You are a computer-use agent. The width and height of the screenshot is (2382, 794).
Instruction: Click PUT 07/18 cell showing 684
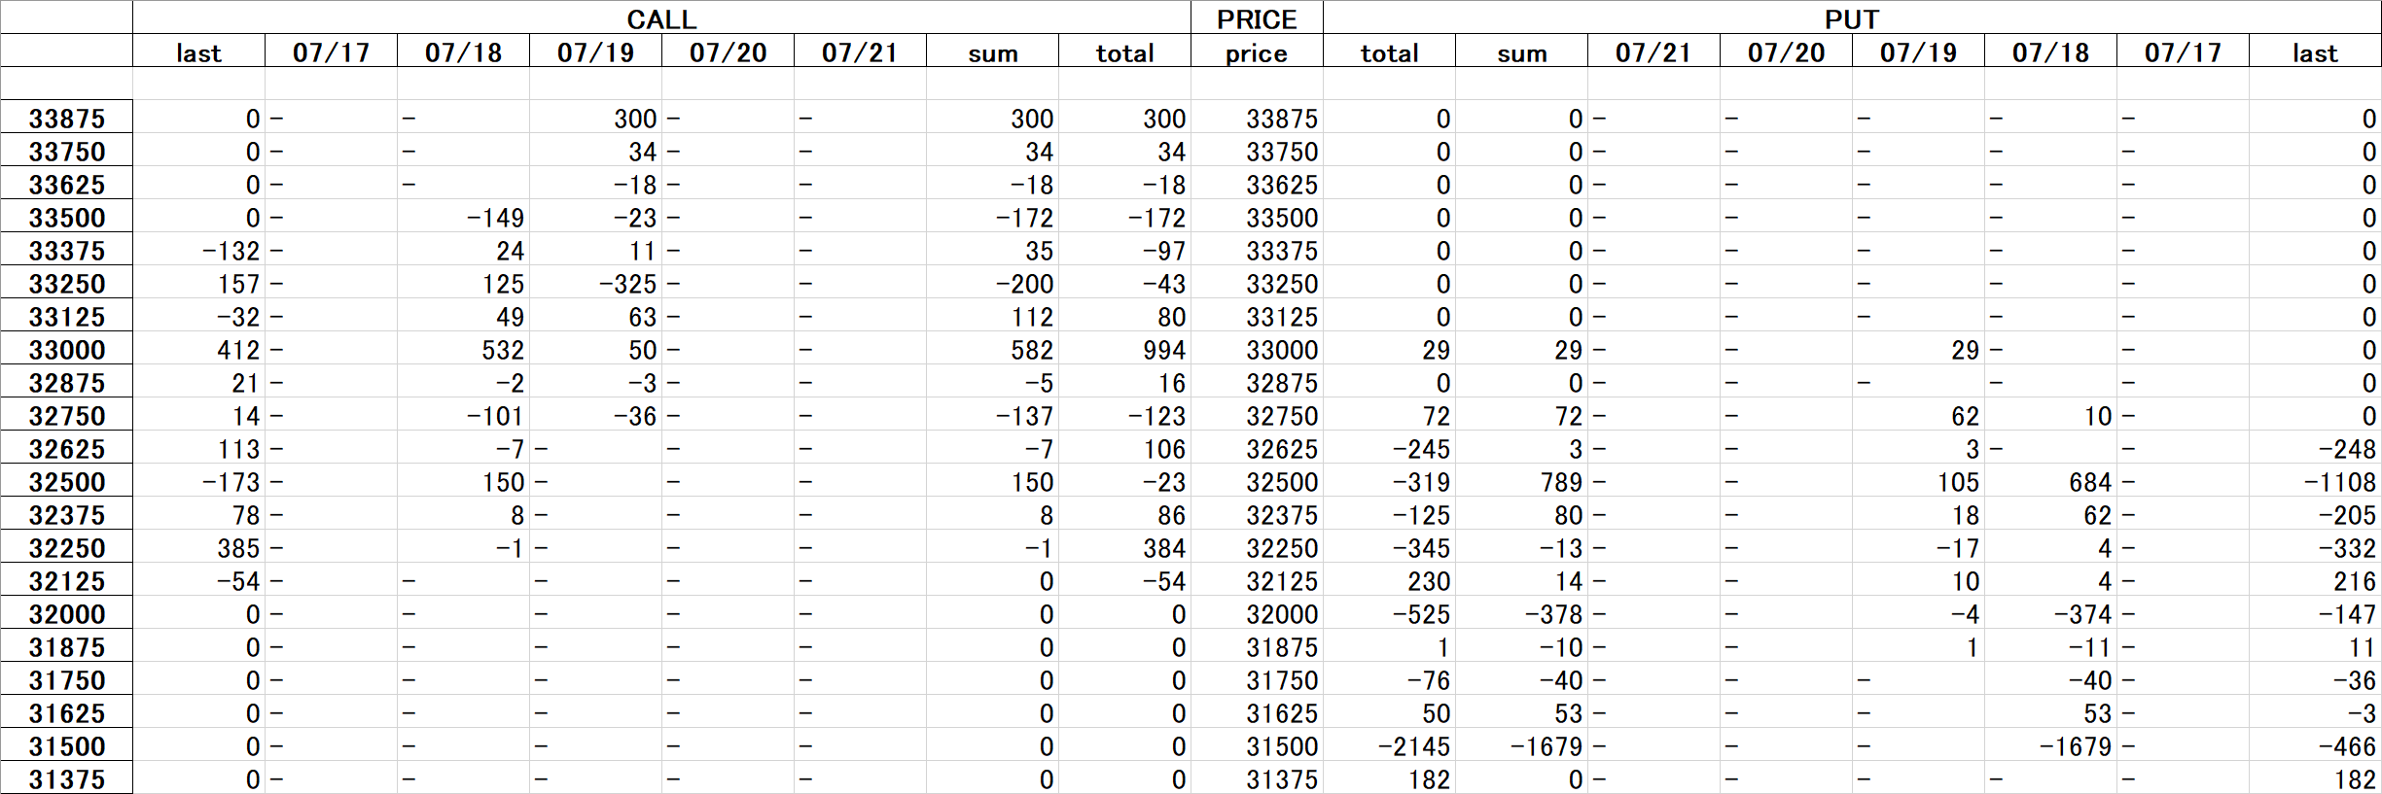2050,481
